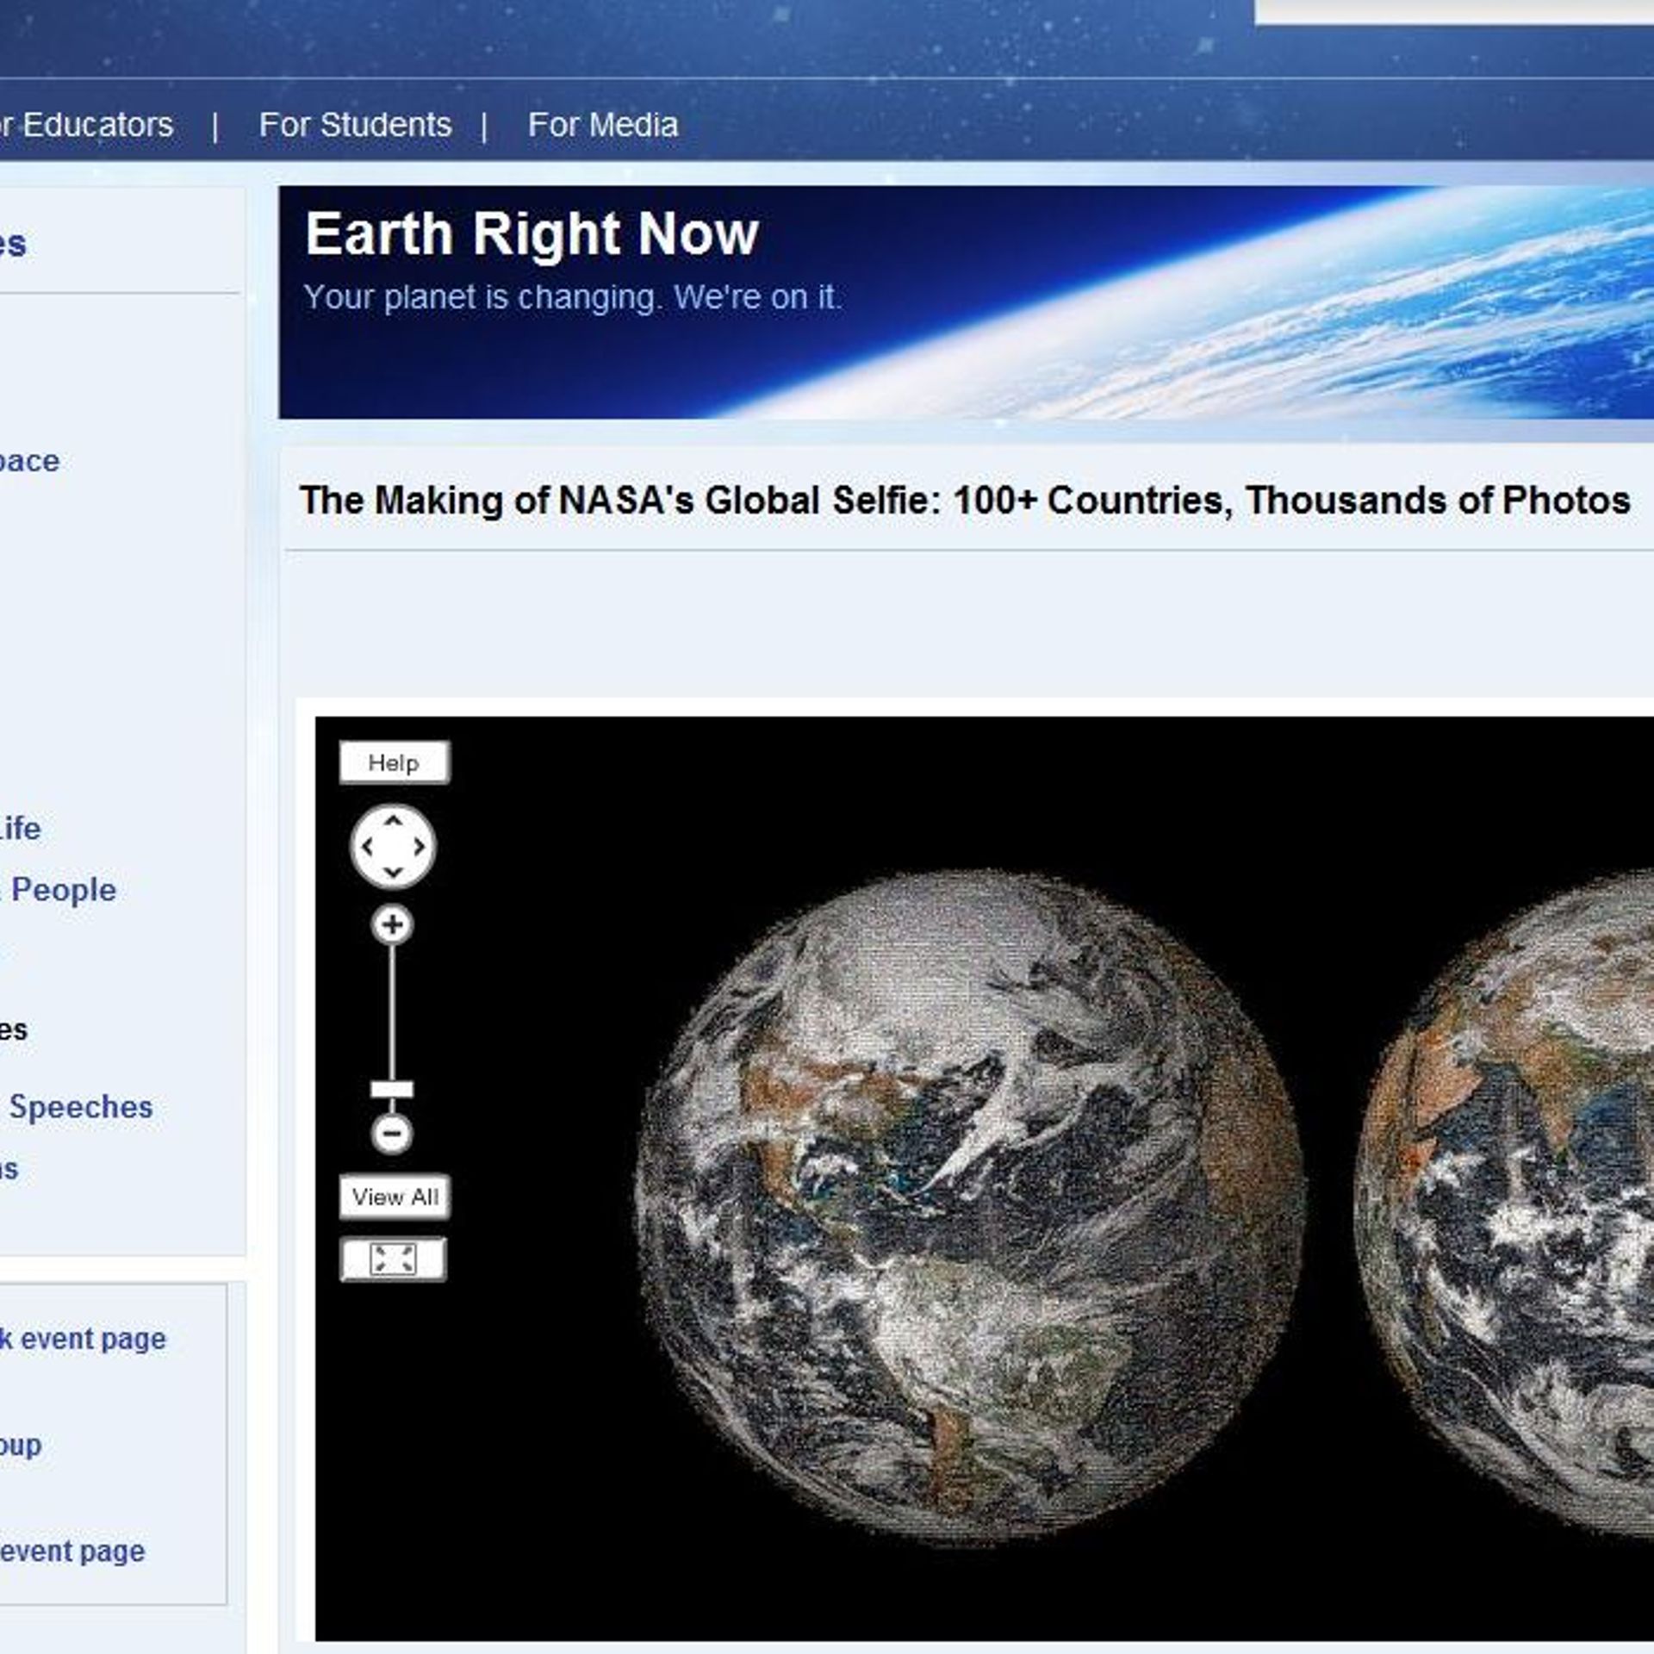1654x1654 pixels.
Task: Click the pan up arrow on the map
Action: 393,821
